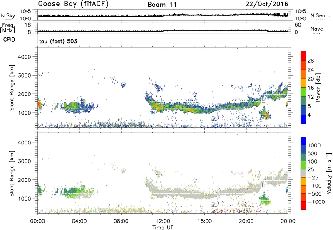
Task: Click the 'Time UT' axis title
Action: [163, 228]
